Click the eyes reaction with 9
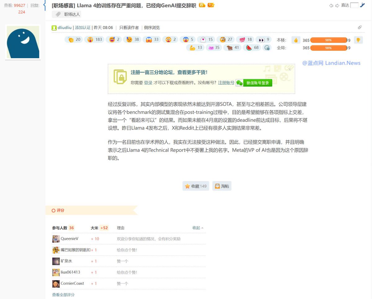The image size is (372, 299). tap(263, 40)
